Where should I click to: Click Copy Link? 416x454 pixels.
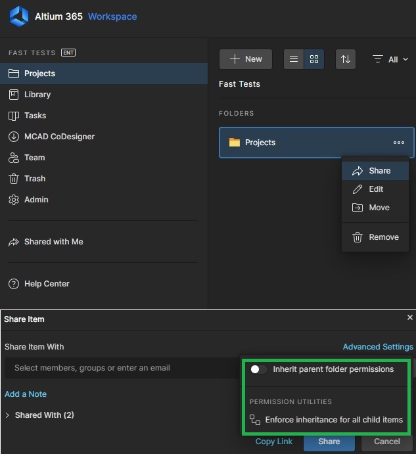click(x=274, y=442)
